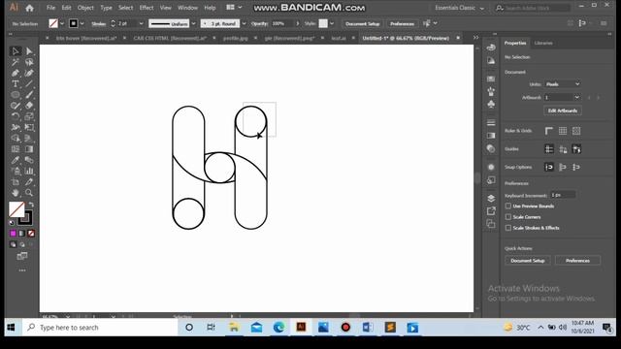The image size is (621, 349).
Task: Enable Use Preview Bounds checkbox
Action: pos(508,206)
